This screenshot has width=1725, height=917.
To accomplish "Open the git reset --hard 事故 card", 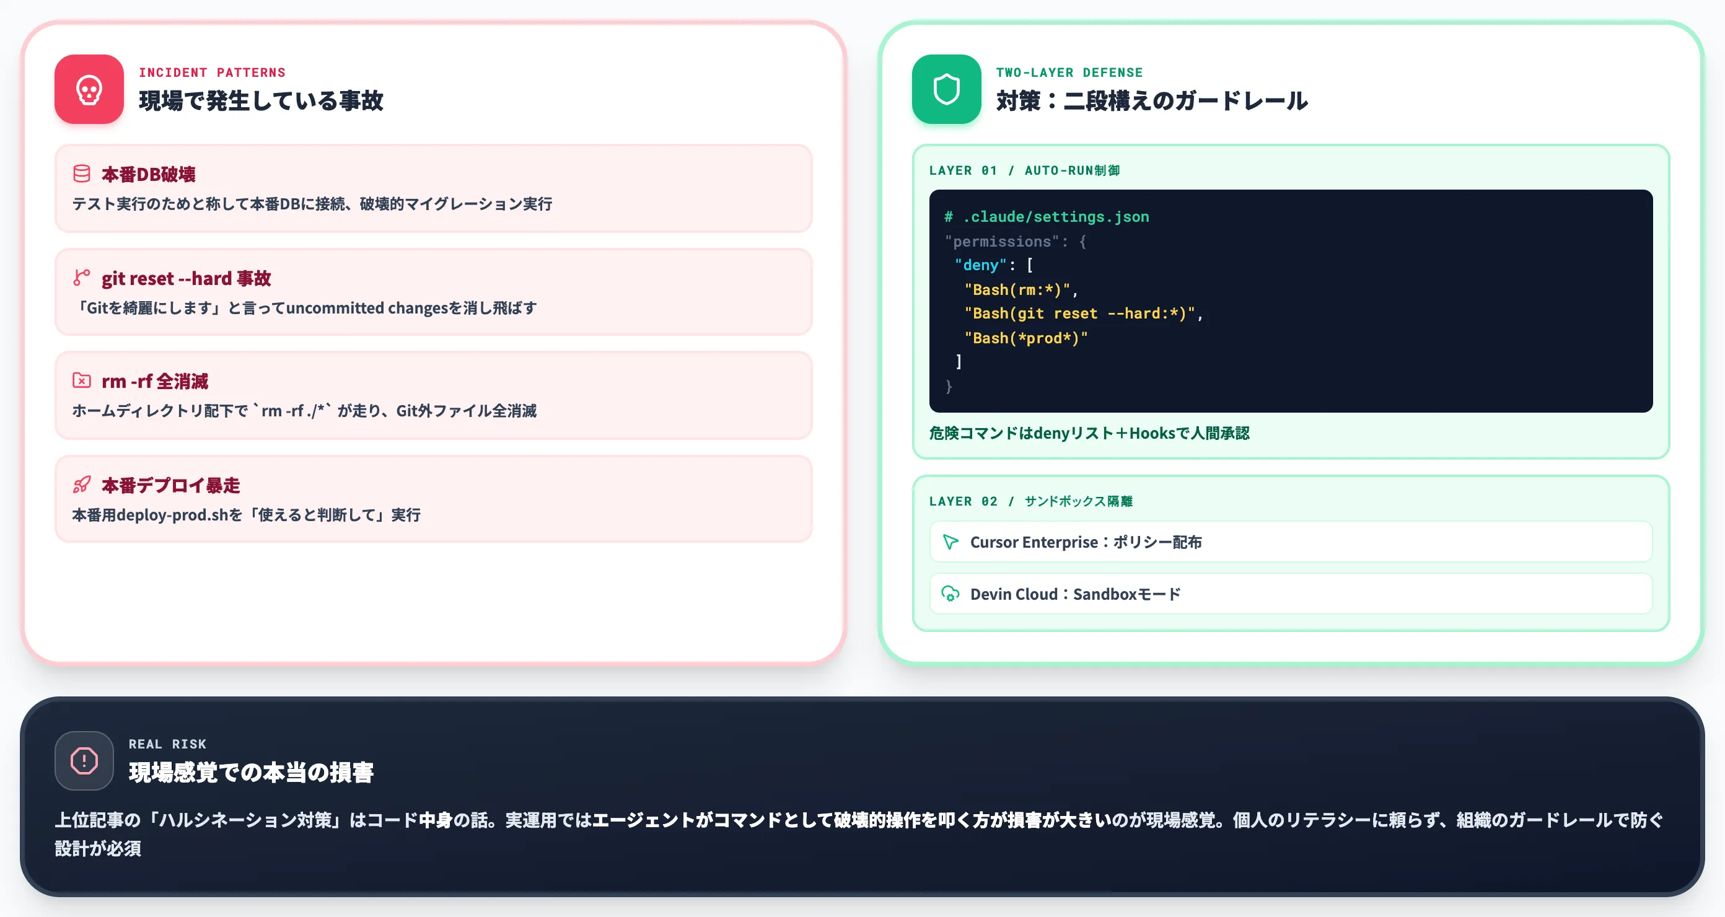I will [433, 292].
